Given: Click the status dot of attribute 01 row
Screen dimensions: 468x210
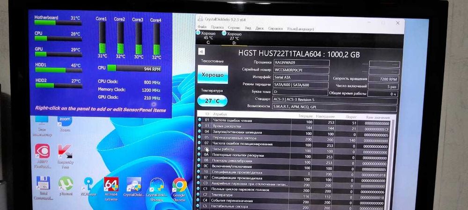Looking at the screenshot, I should pos(199,120).
